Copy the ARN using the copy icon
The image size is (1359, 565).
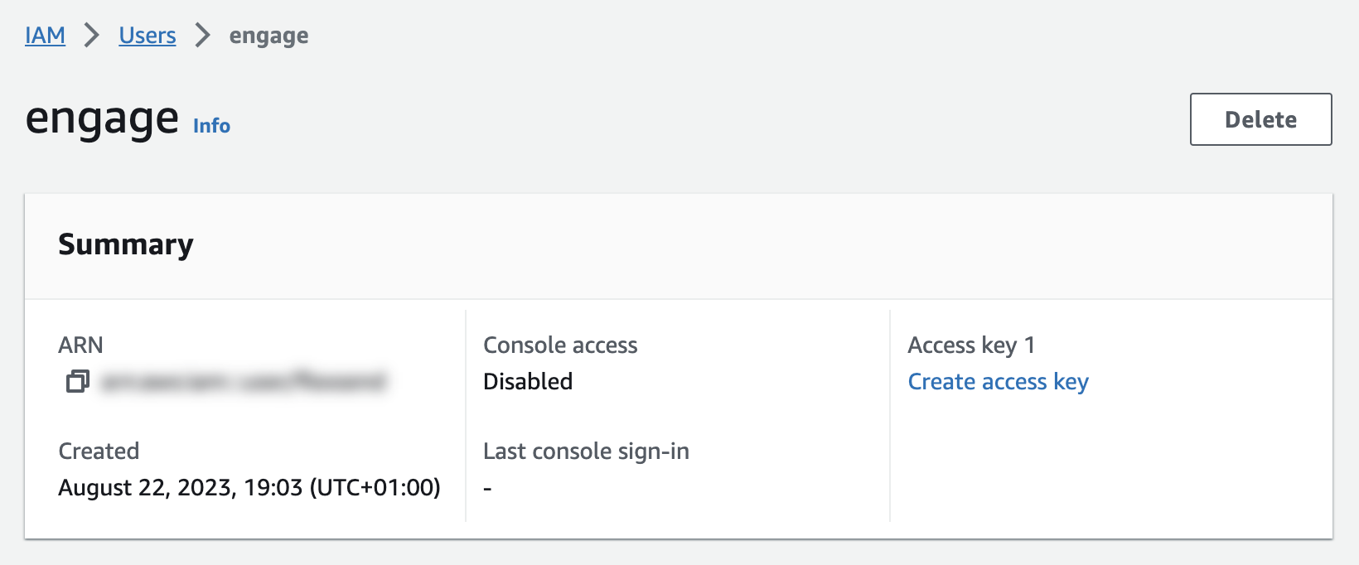[78, 381]
